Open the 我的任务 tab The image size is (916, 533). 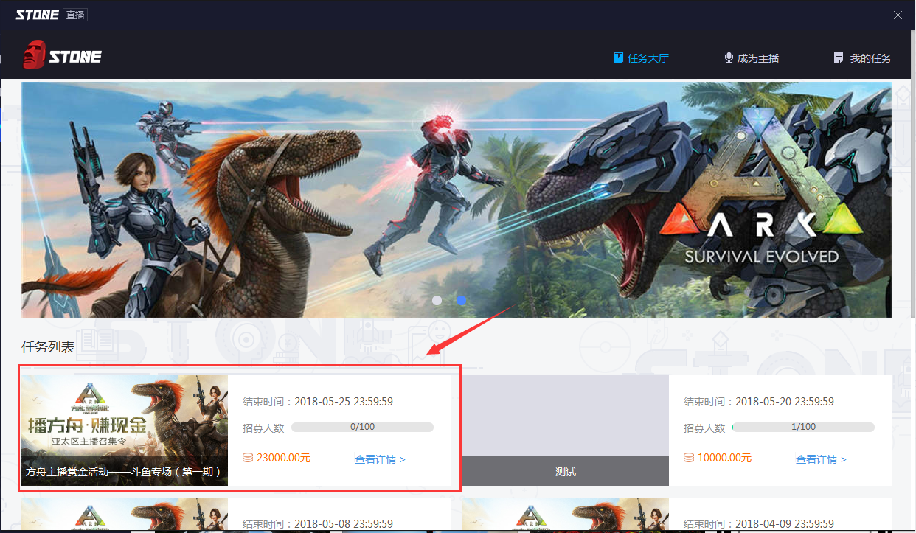862,58
